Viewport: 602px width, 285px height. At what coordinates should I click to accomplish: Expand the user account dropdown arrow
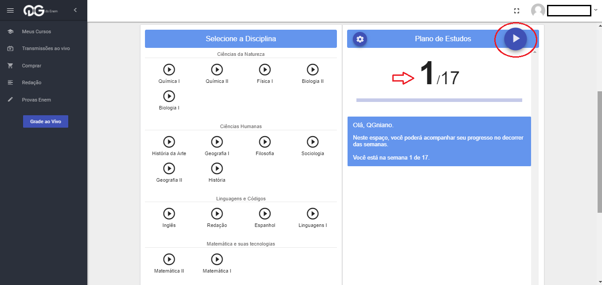tap(596, 10)
